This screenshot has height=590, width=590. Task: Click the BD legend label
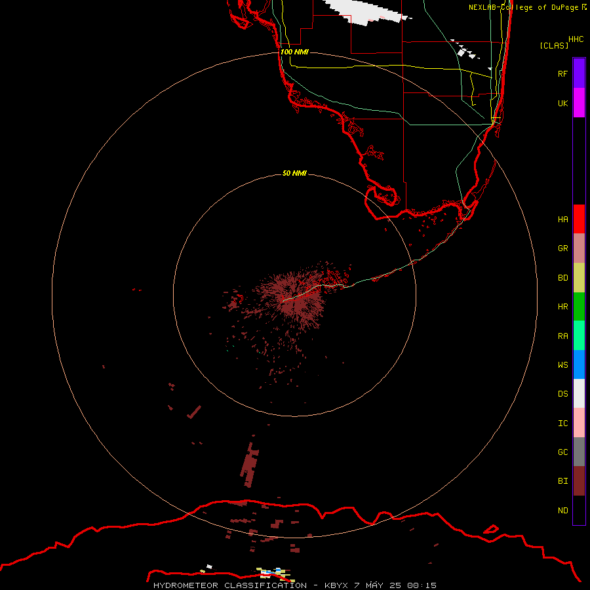tap(562, 278)
